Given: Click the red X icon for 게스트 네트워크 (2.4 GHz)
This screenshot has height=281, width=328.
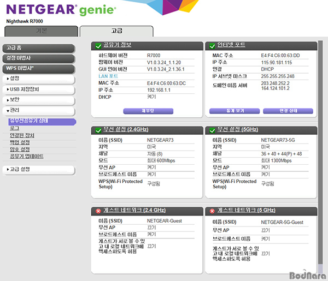Looking at the screenshot, I should 98,211.
